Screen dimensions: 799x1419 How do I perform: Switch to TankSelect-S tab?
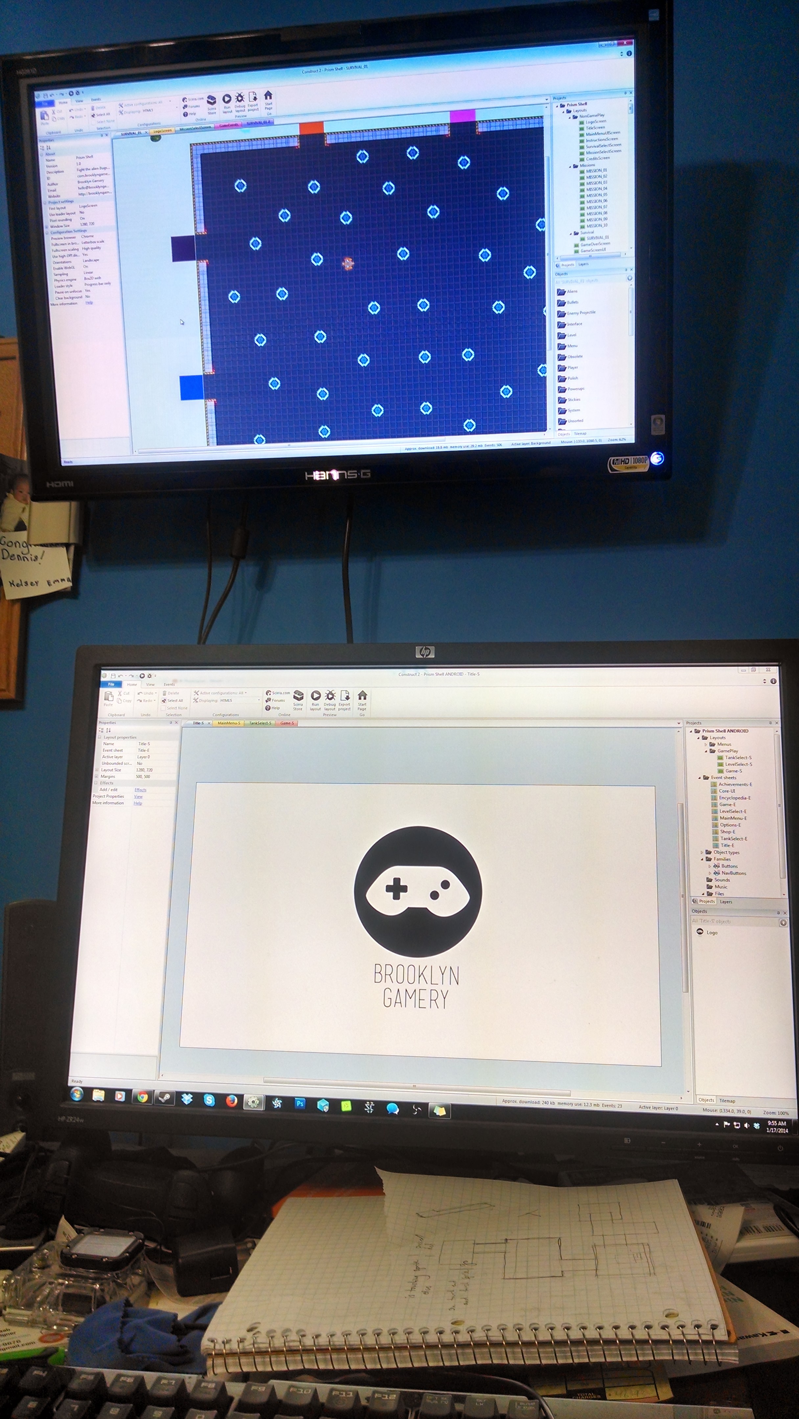click(x=260, y=723)
